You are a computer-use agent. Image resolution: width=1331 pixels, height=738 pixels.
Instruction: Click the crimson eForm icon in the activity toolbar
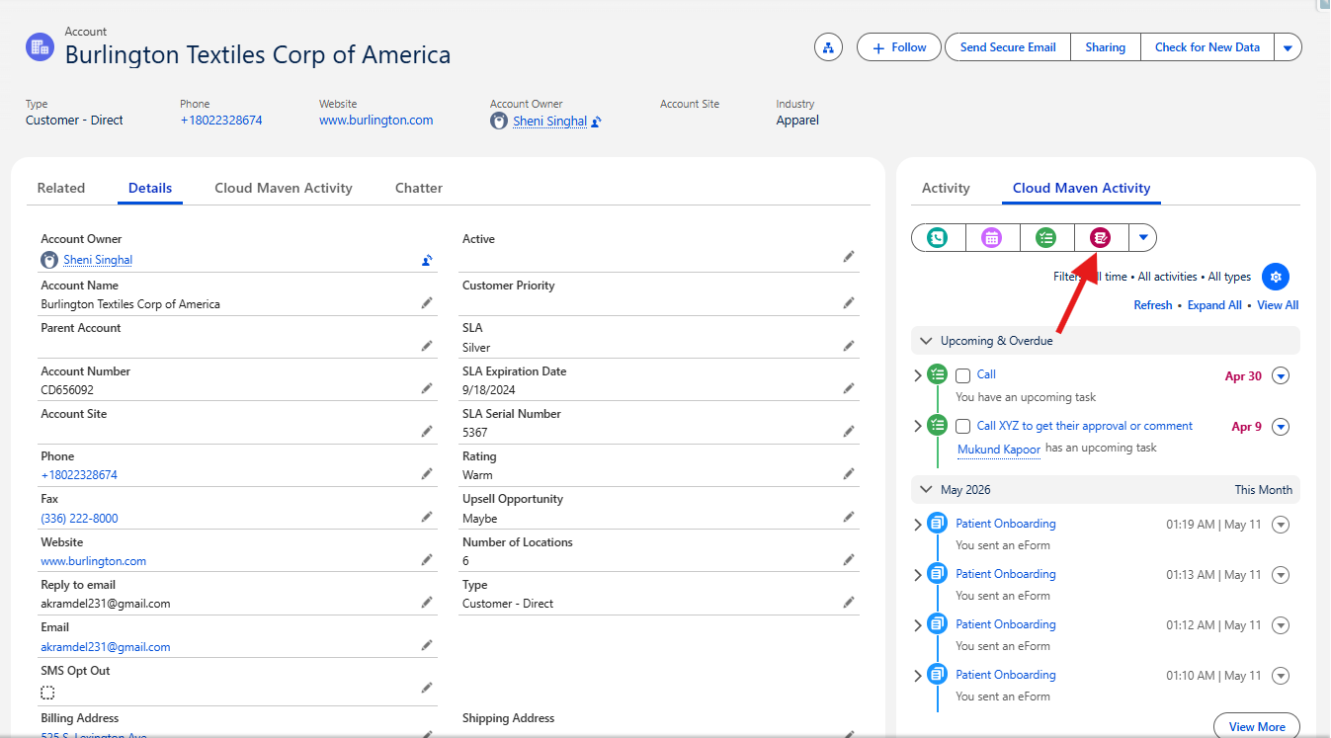pos(1101,237)
